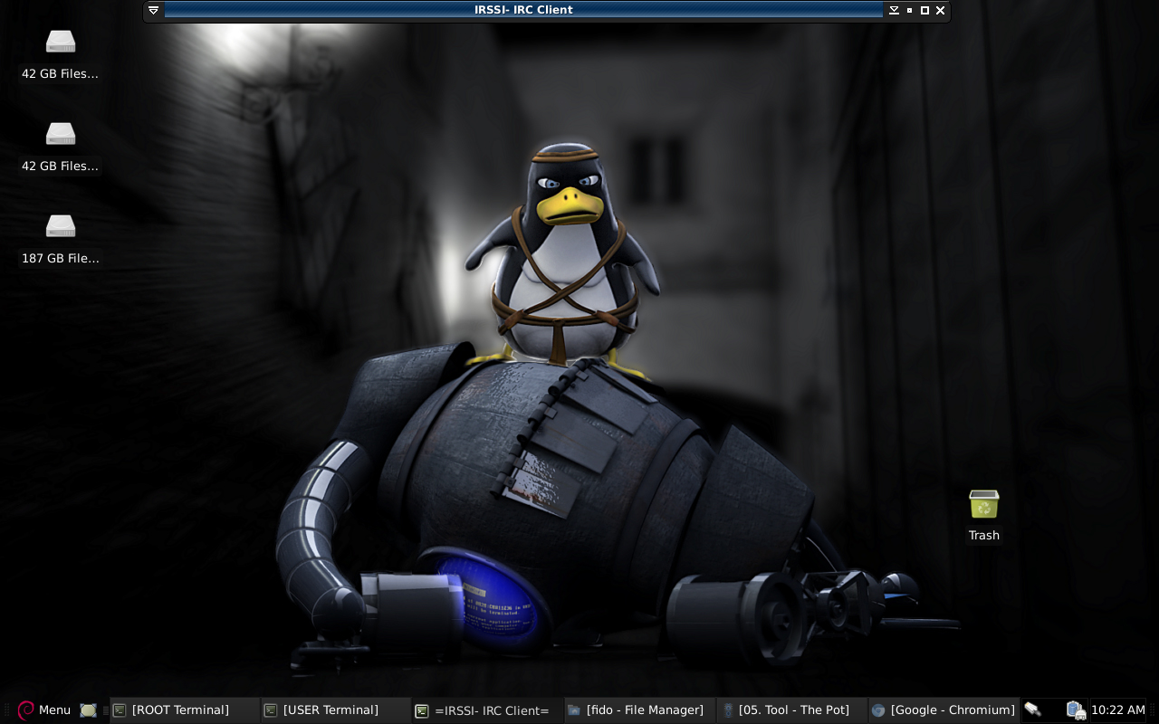Open the Debian Menu button

[43, 710]
